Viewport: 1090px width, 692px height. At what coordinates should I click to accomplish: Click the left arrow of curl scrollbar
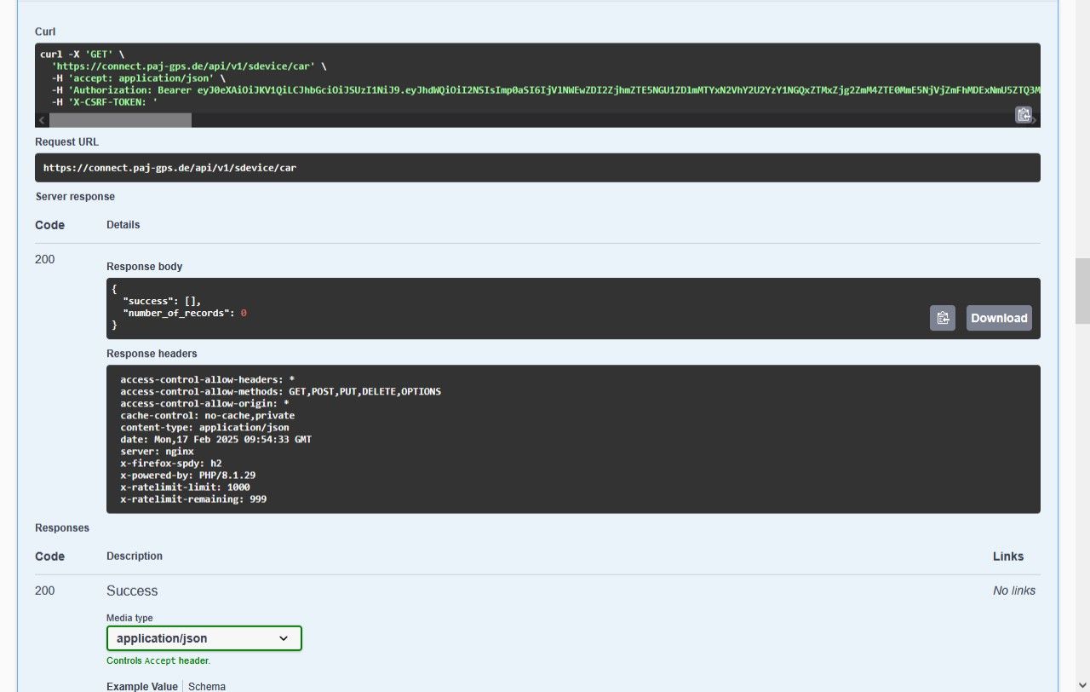click(x=42, y=120)
